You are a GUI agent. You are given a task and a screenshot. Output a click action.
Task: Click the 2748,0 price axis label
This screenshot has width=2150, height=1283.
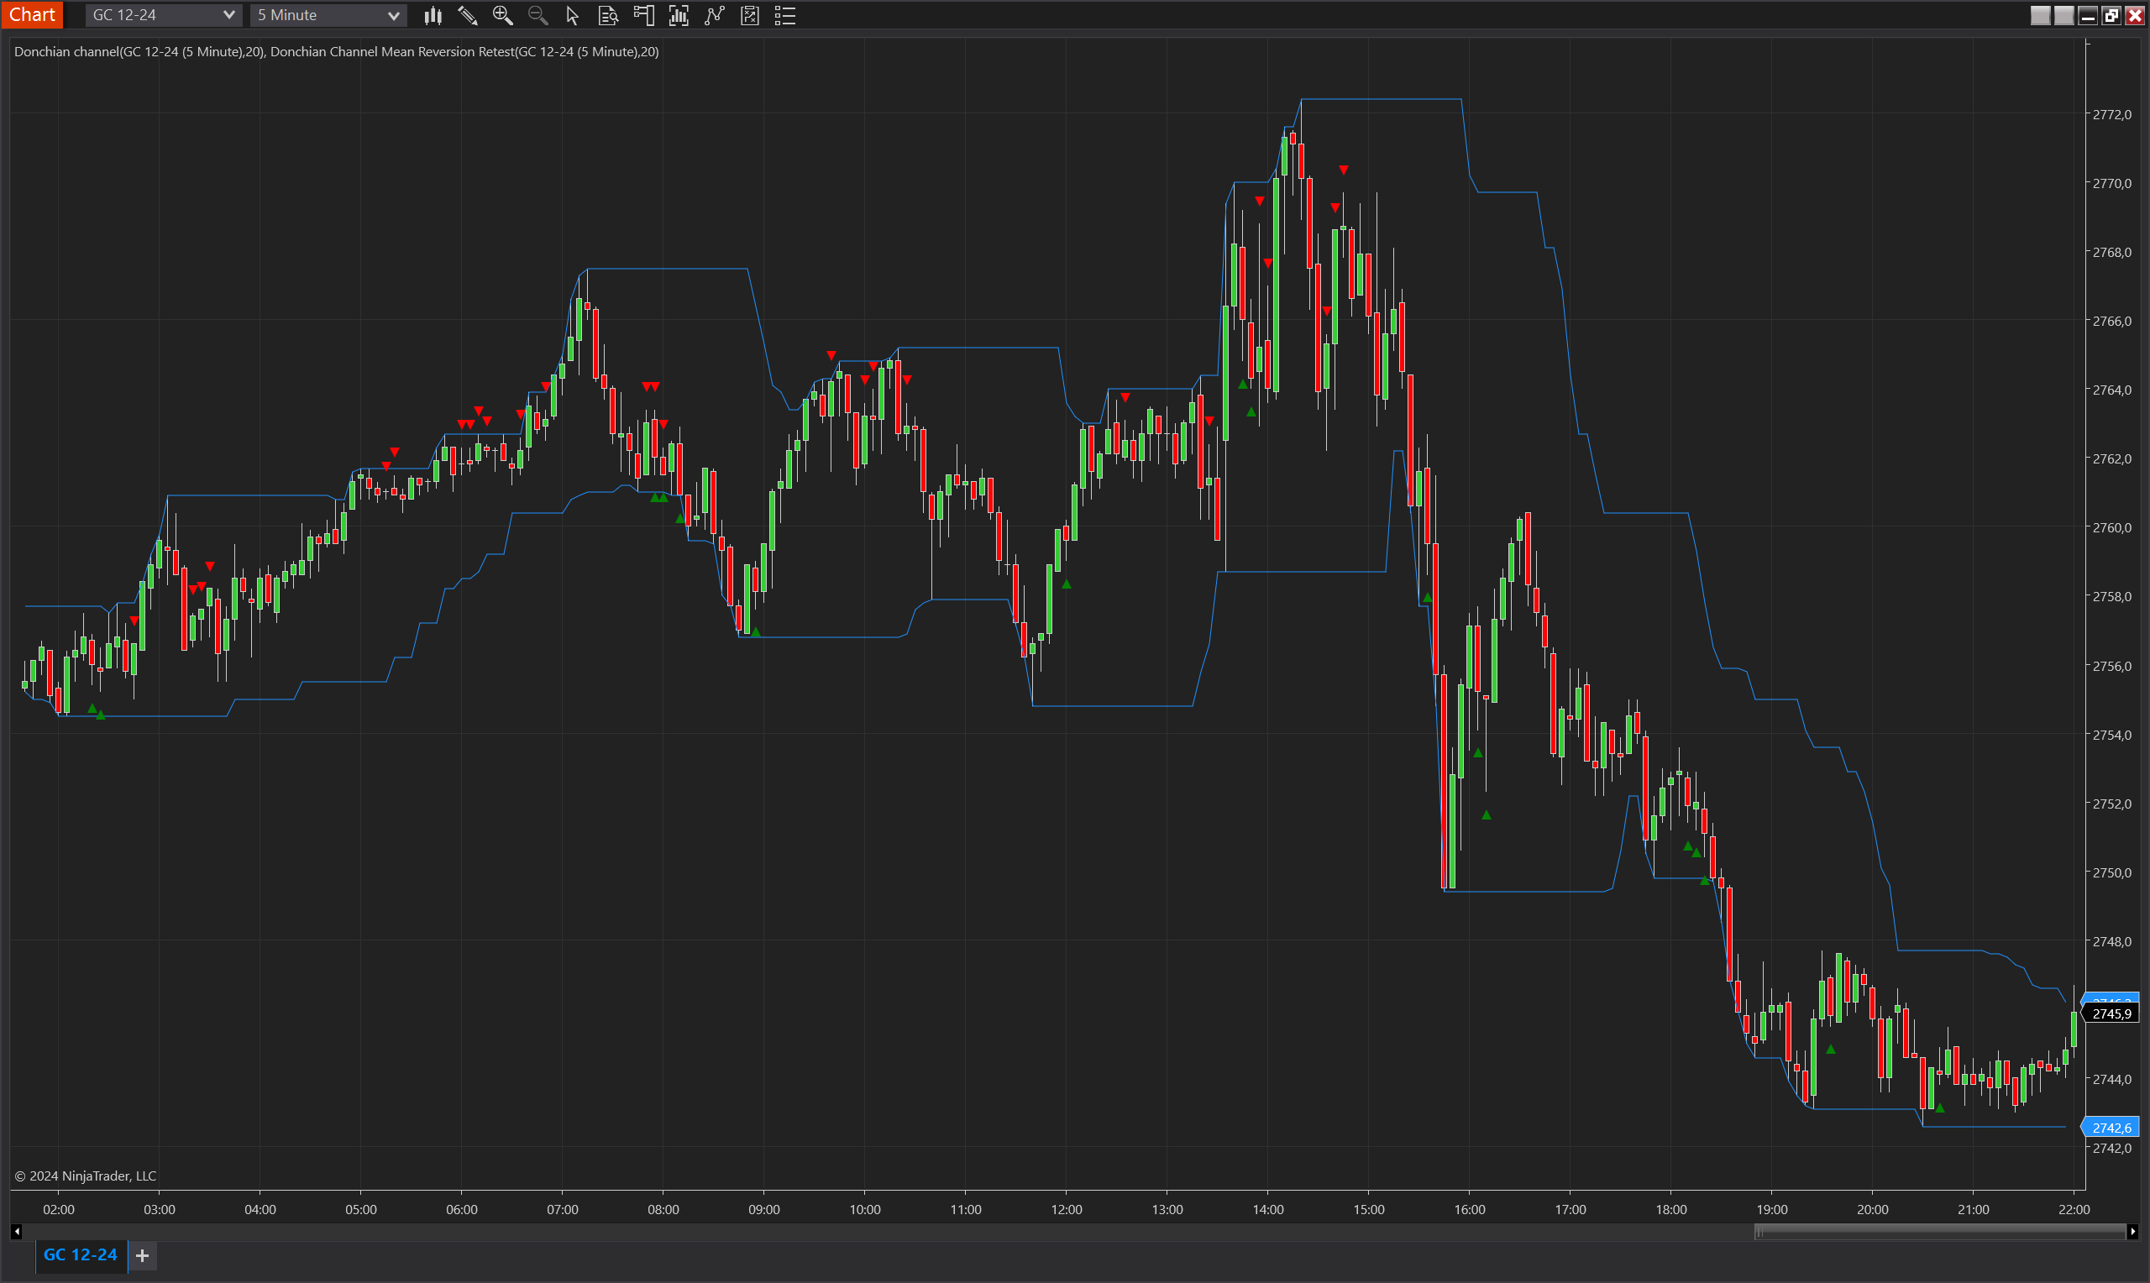[x=2111, y=941]
